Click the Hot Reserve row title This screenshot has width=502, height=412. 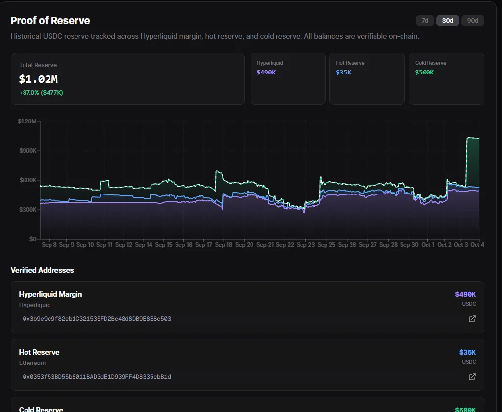(x=39, y=352)
